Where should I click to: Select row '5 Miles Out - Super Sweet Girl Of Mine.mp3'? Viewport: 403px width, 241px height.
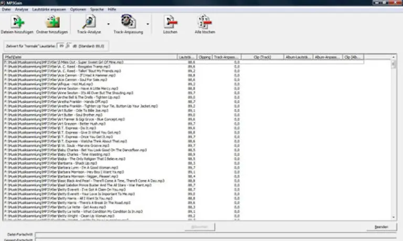[184, 62]
